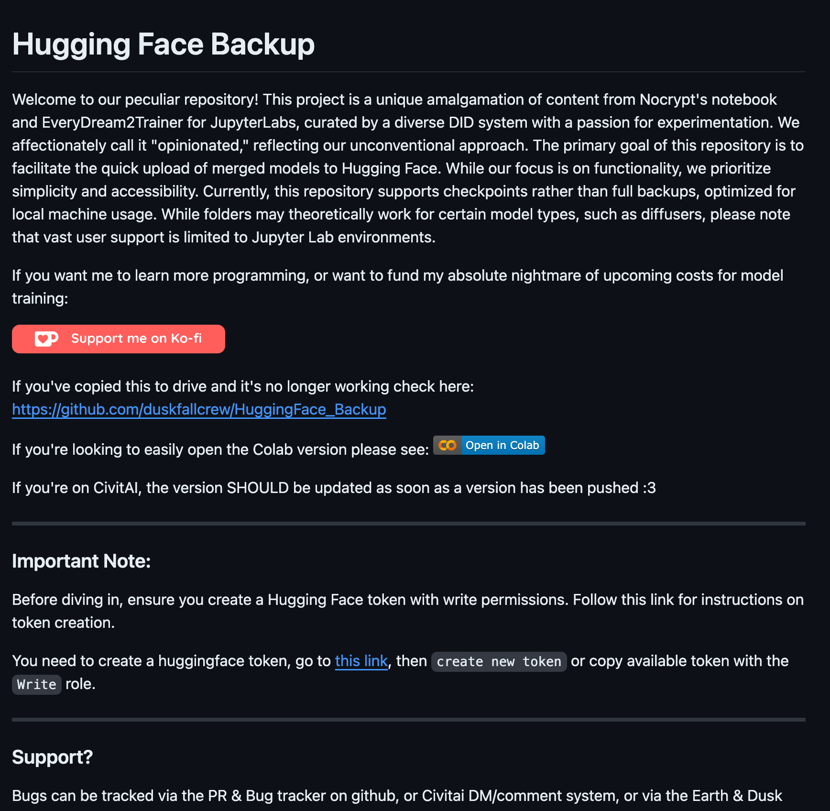Click the CivitAI version update sentence
Viewport: 830px width, 811px height.
tap(334, 488)
